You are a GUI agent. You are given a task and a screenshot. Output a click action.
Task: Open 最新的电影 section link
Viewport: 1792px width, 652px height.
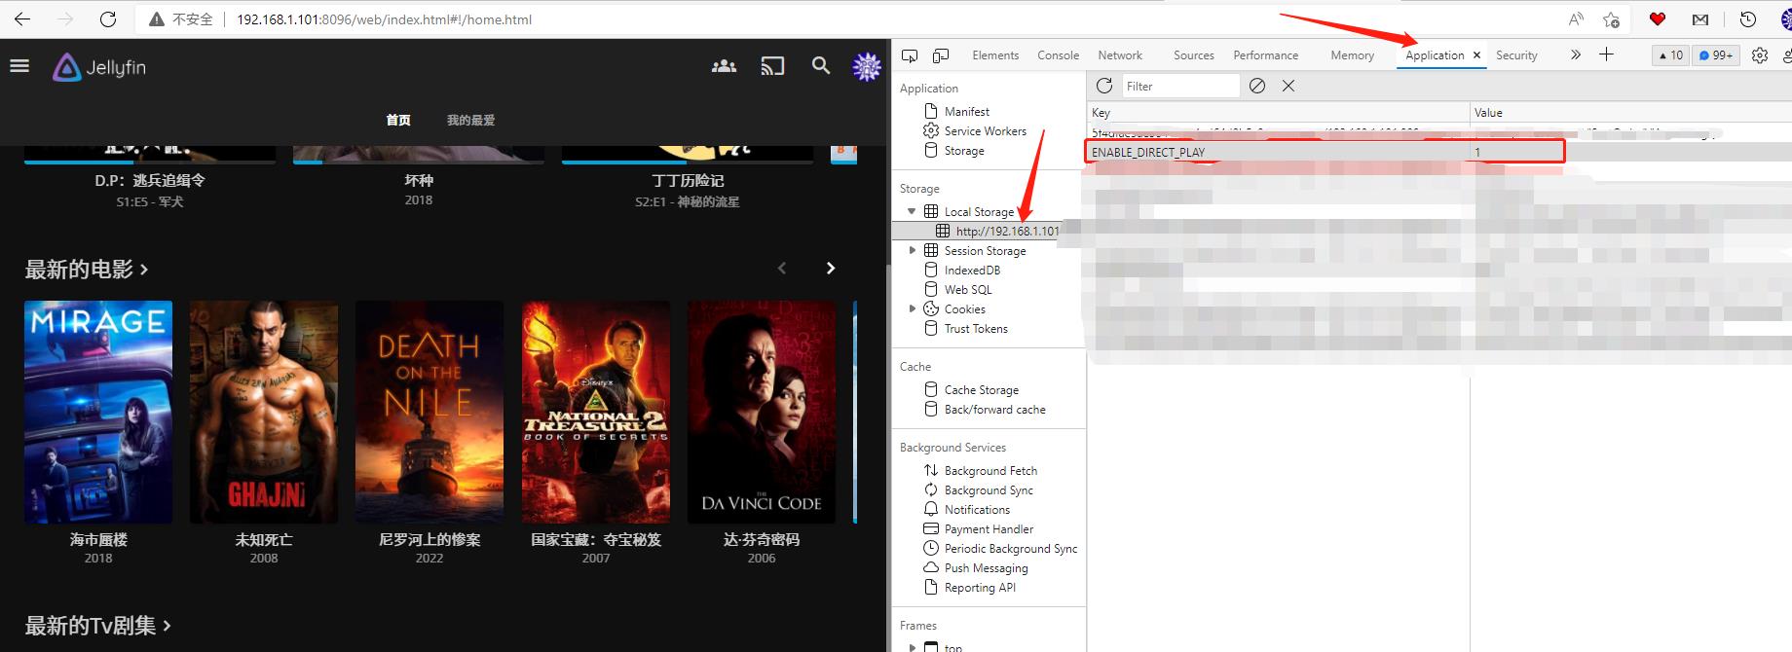87,269
